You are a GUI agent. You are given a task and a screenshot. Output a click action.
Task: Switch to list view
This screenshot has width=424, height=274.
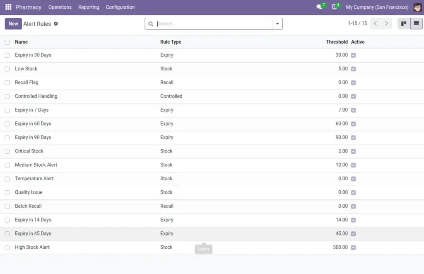pyautogui.click(x=417, y=24)
